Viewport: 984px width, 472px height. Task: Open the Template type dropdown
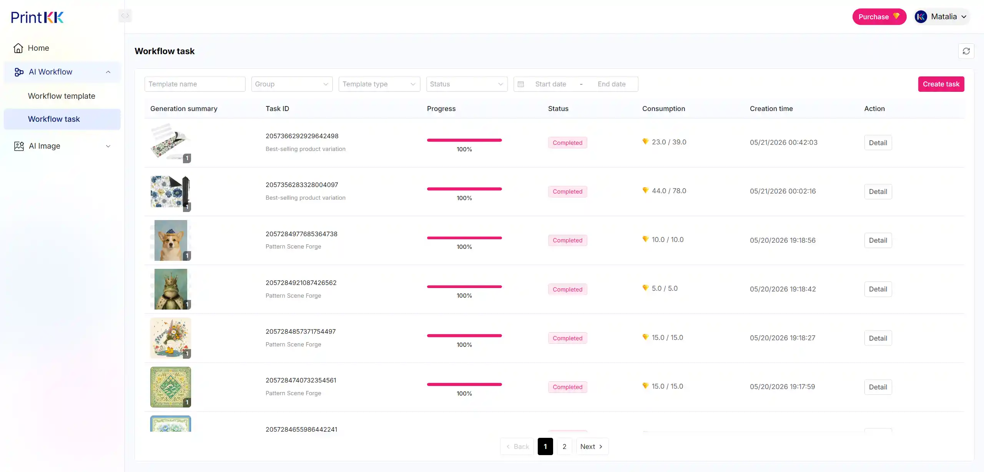379,84
